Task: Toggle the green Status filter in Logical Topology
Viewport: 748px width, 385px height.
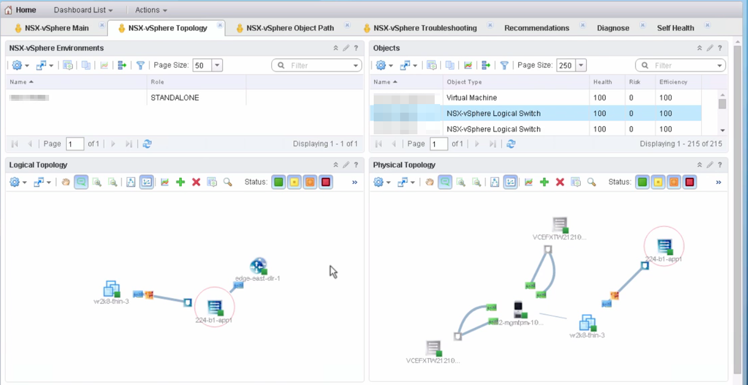Action: (278, 182)
